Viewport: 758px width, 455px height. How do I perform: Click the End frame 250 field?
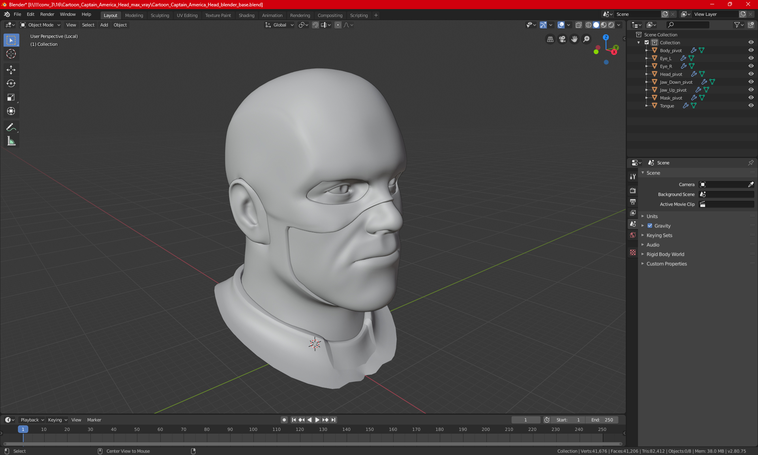tap(602, 420)
